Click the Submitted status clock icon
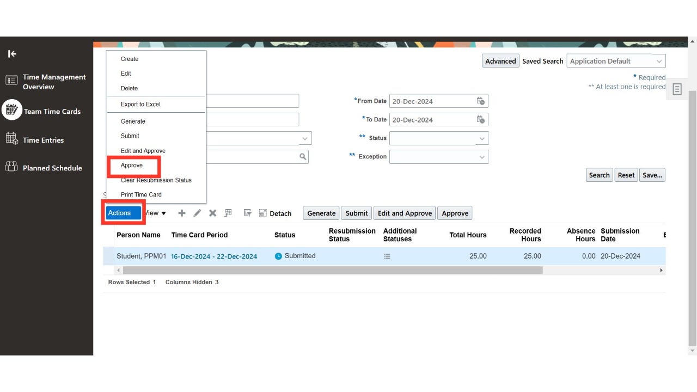697x392 pixels. point(278,256)
